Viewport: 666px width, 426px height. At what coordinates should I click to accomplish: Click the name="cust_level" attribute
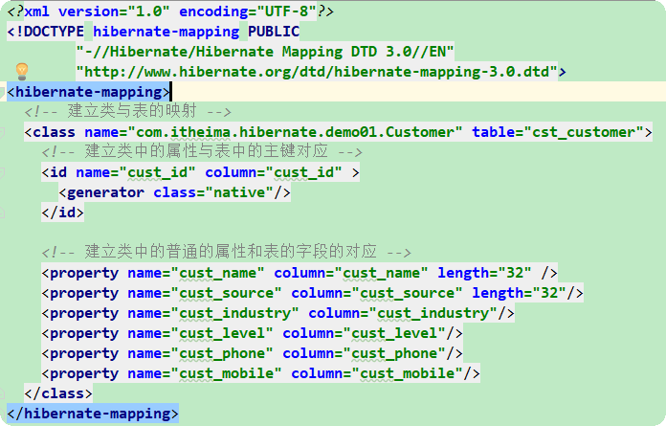coord(200,333)
